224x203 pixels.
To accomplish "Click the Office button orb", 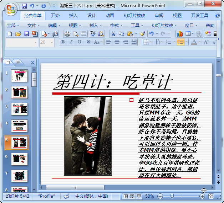I will coord(11,9).
